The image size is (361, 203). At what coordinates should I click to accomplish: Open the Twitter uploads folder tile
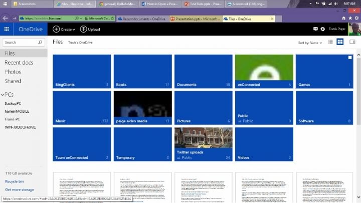click(x=204, y=144)
